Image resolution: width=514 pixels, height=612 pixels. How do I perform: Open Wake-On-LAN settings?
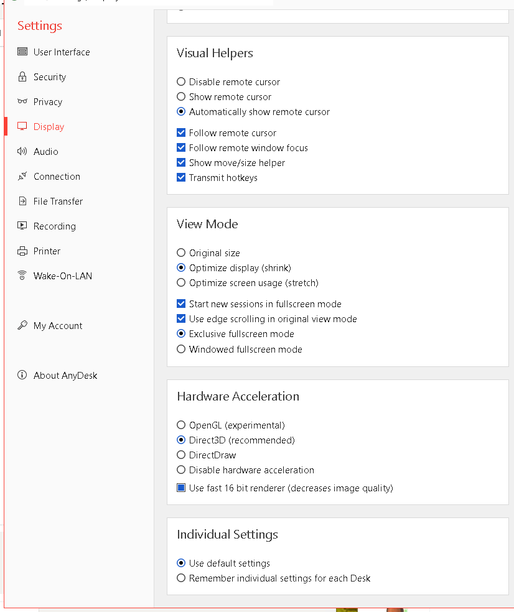point(62,276)
